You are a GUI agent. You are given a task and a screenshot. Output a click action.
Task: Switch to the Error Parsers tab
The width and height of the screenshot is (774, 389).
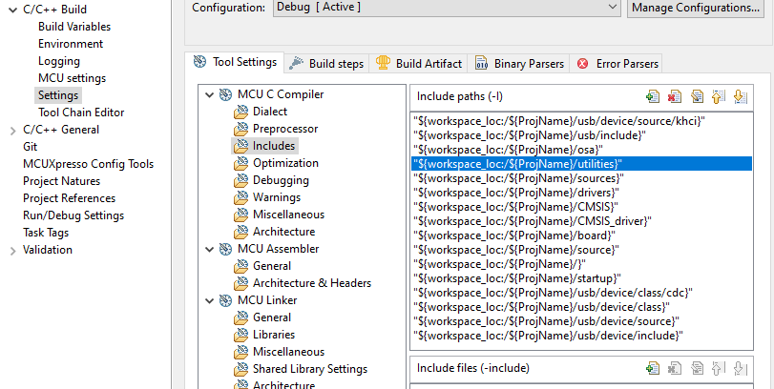(x=617, y=64)
